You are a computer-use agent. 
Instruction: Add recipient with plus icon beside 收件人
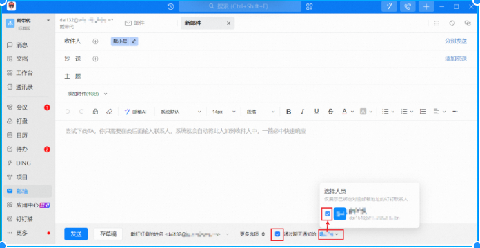pyautogui.click(x=95, y=41)
